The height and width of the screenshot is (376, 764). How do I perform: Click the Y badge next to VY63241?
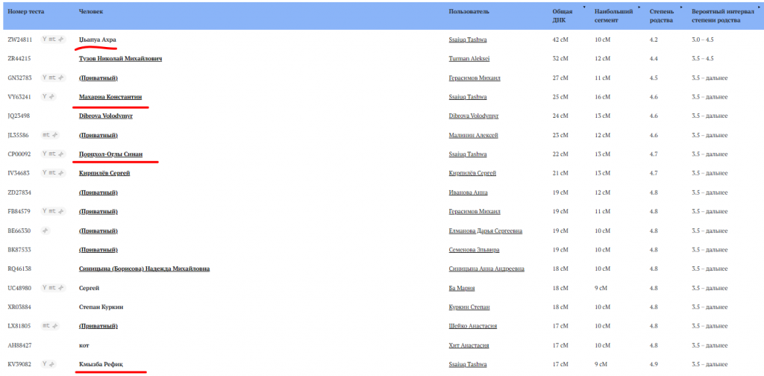pos(49,96)
